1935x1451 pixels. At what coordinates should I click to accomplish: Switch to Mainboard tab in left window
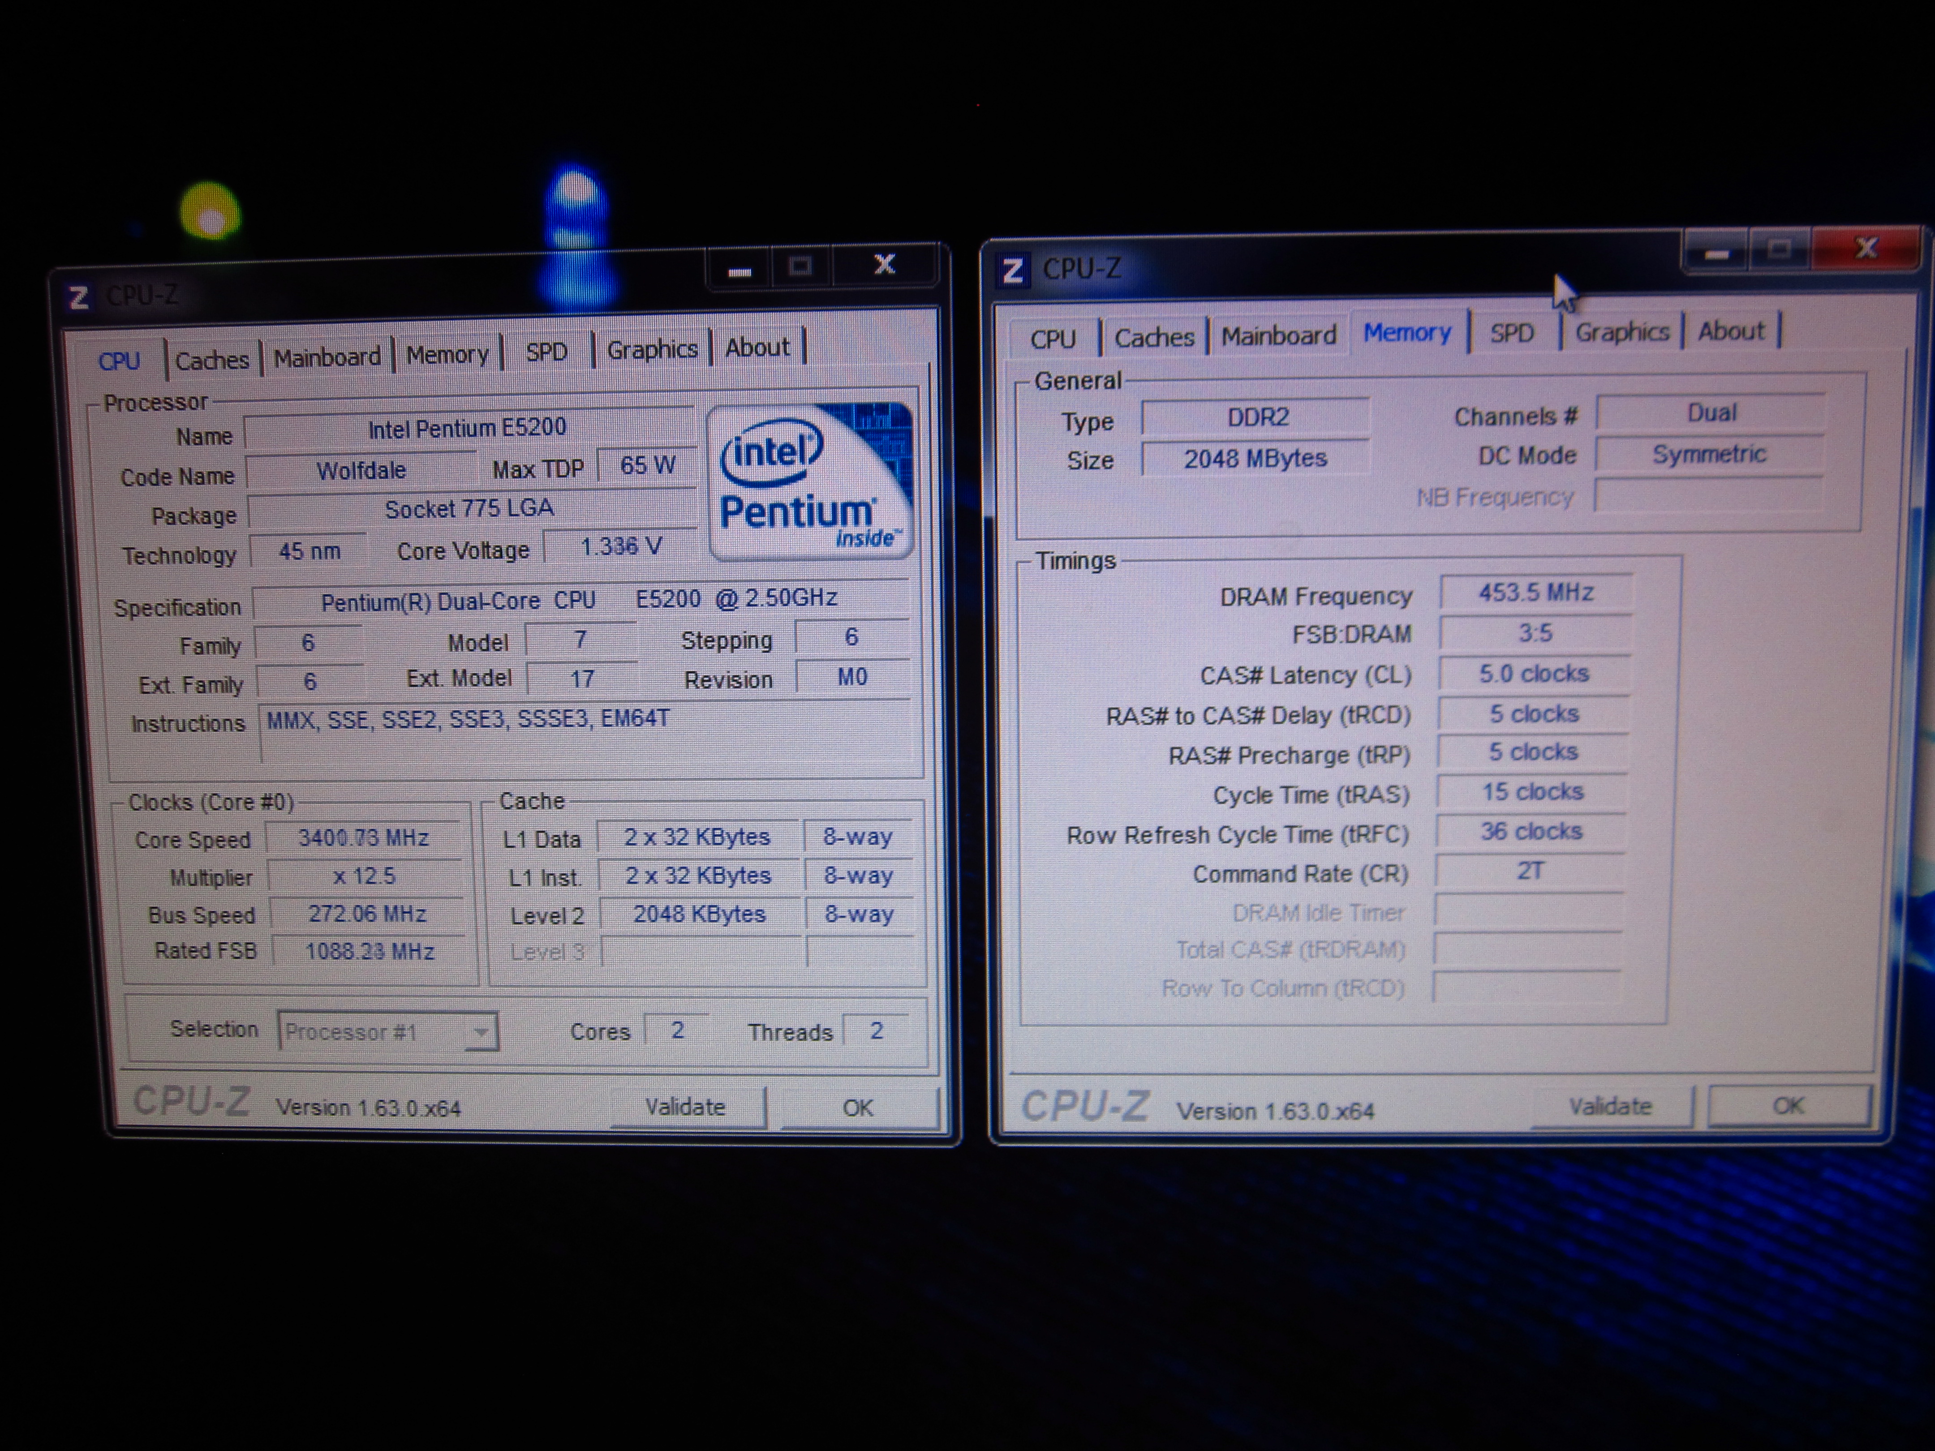tap(327, 358)
